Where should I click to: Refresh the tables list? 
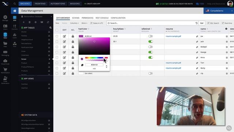coord(48,22)
